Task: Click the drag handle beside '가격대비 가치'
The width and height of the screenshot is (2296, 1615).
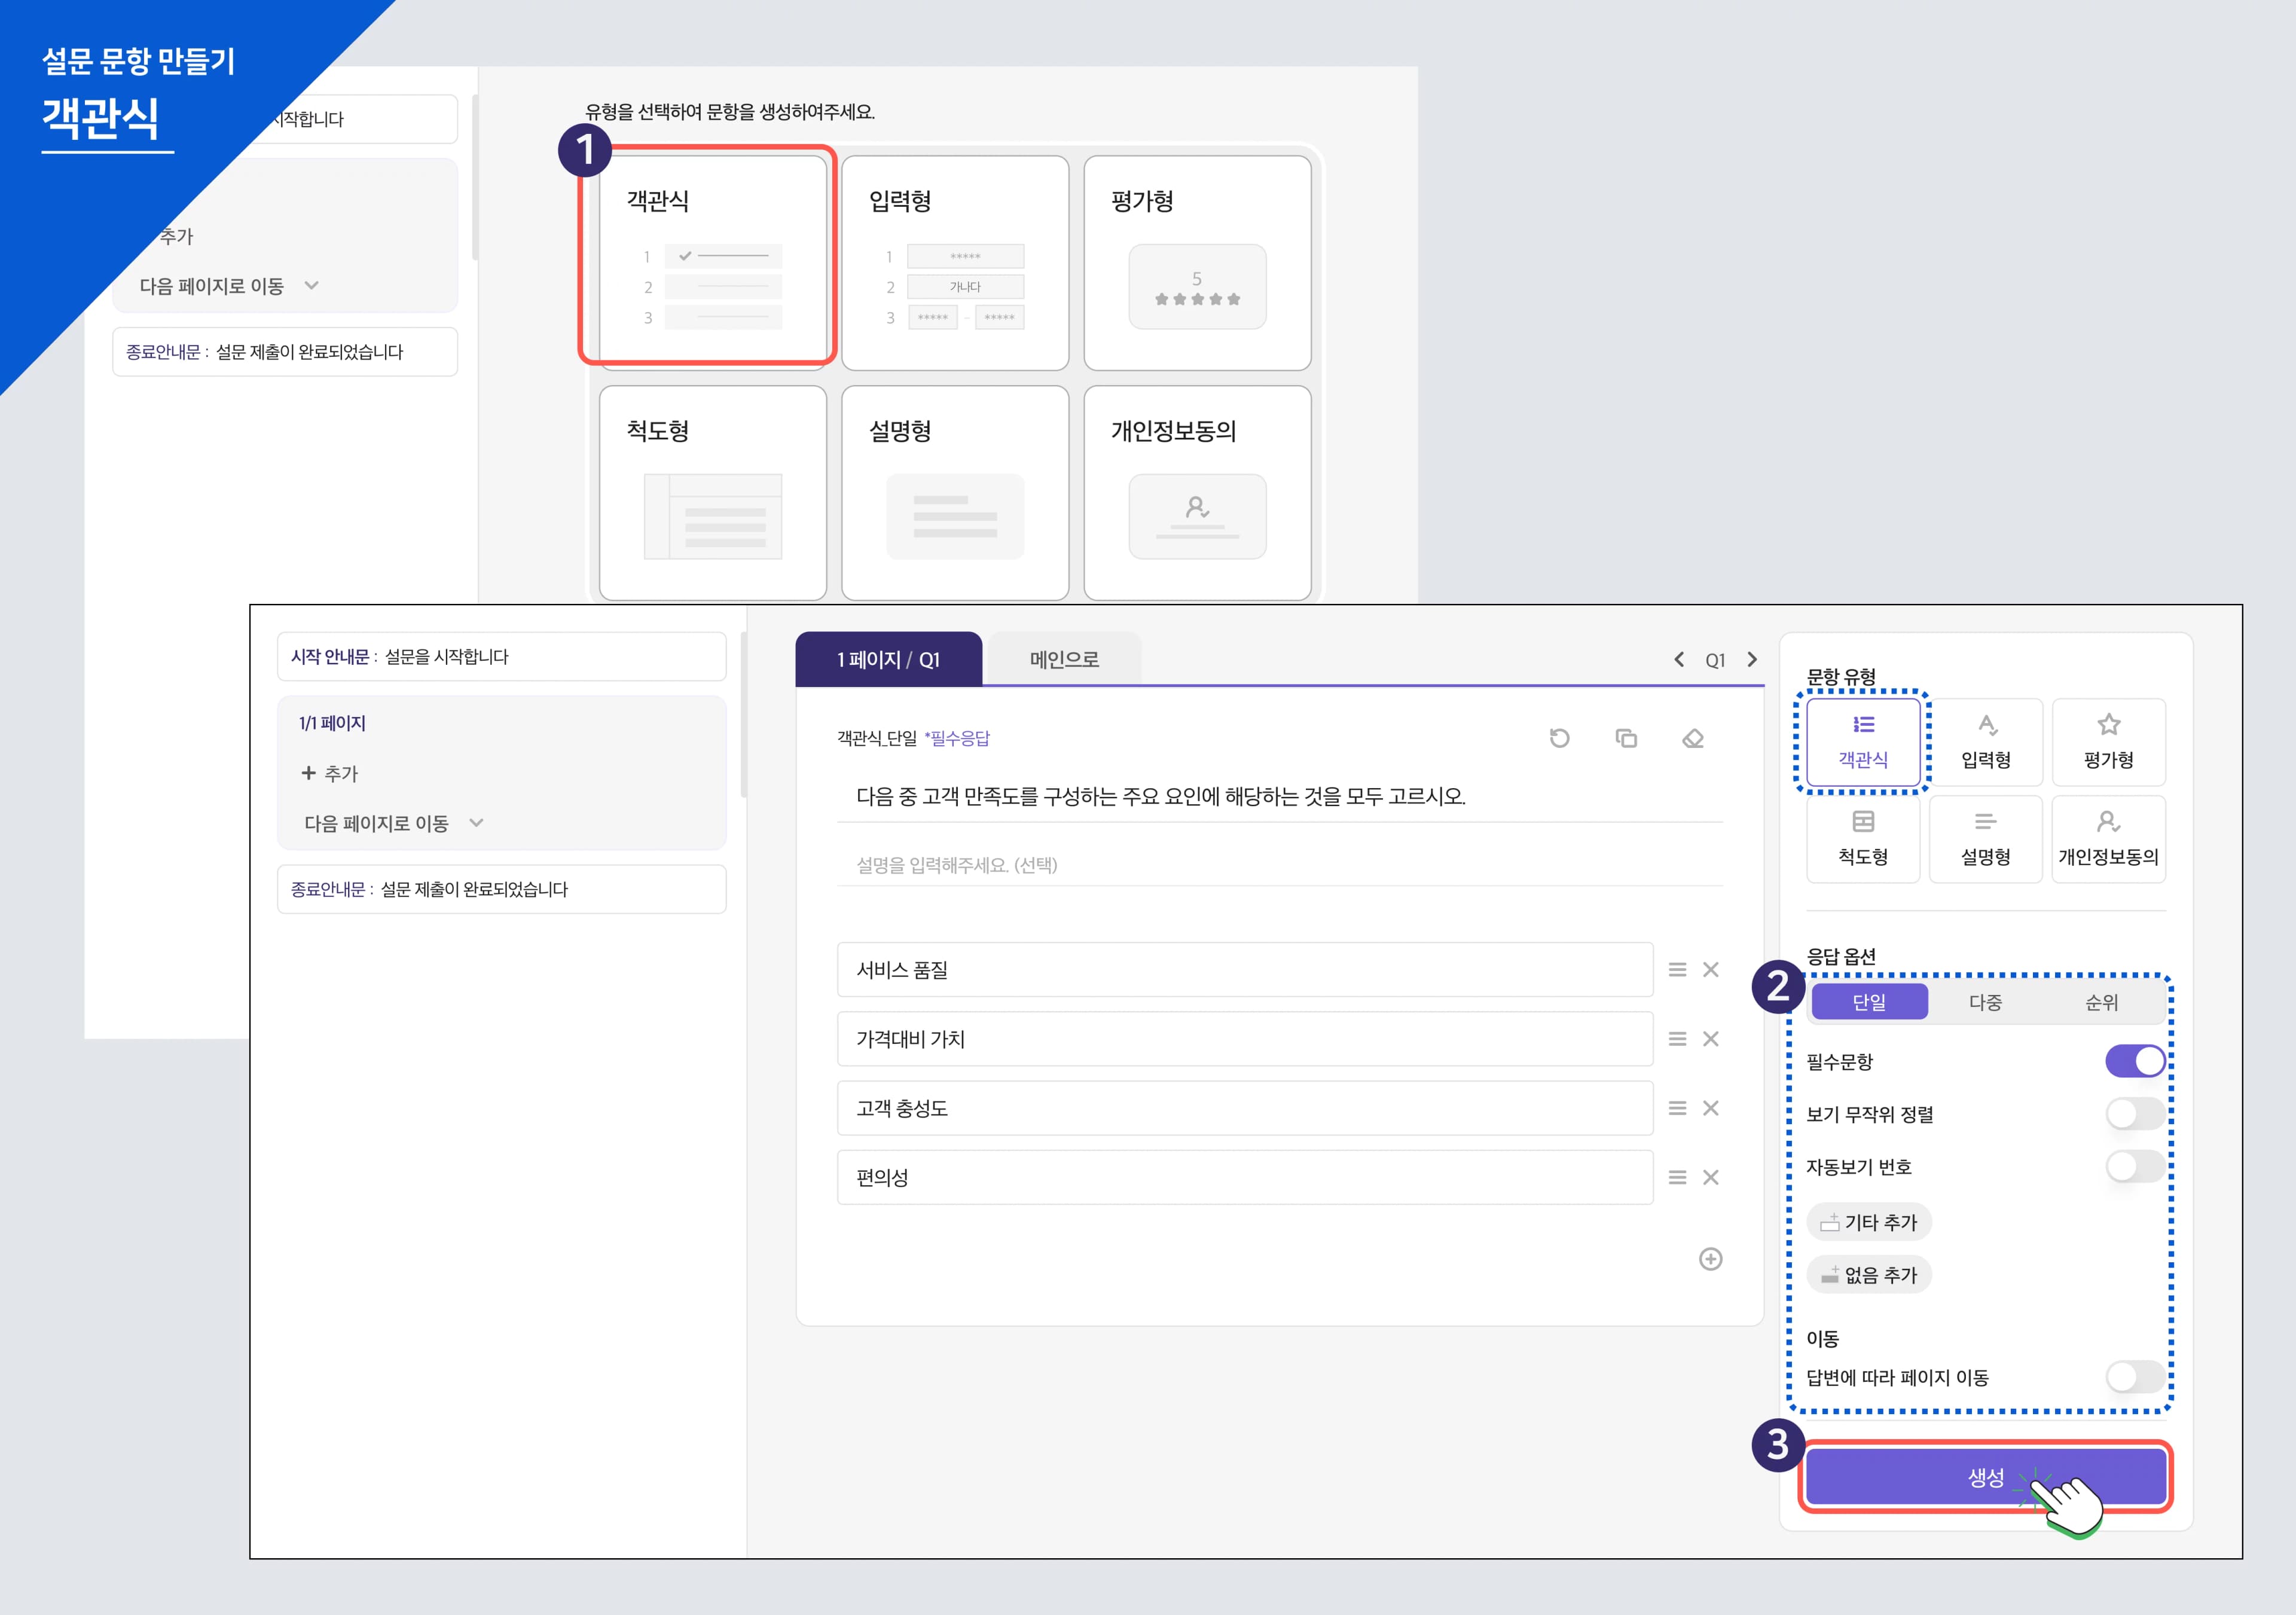Action: tap(1677, 1039)
